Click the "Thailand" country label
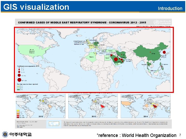This screenshot has width=186, height=139. 144,65
